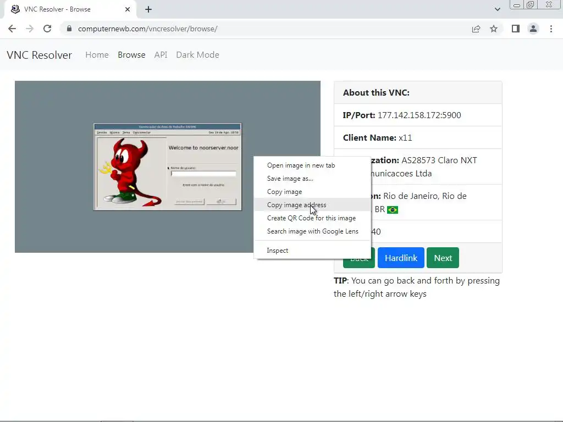Open the API nav link
This screenshot has height=422, width=563.
point(161,55)
